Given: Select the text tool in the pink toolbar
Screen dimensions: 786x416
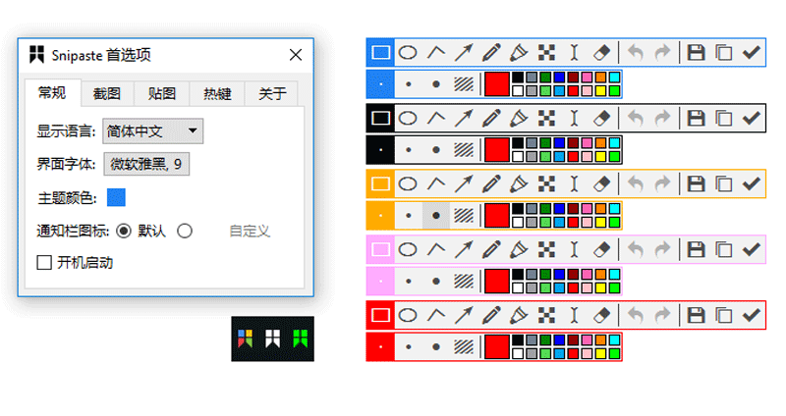Looking at the screenshot, I should (576, 249).
